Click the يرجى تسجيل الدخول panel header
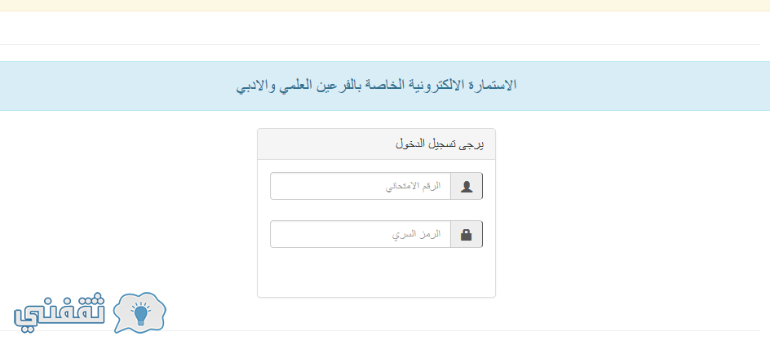770x345 pixels. point(376,144)
